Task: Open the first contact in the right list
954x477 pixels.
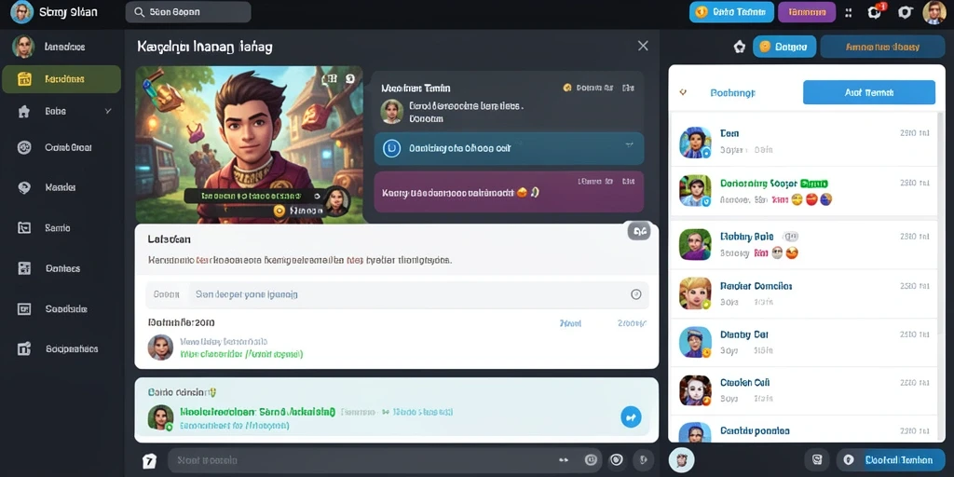Action: 803,142
